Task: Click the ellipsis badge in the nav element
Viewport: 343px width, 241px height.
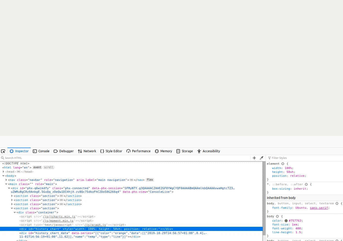Action: [132, 180]
